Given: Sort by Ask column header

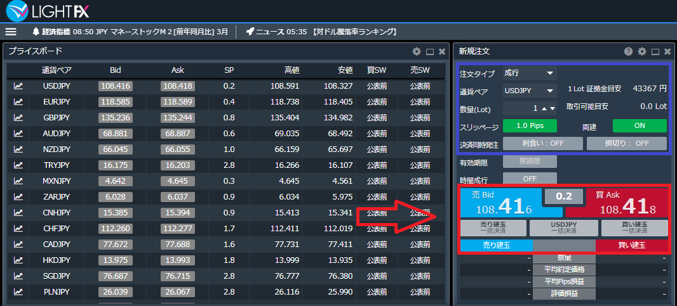Looking at the screenshot, I should click(178, 70).
